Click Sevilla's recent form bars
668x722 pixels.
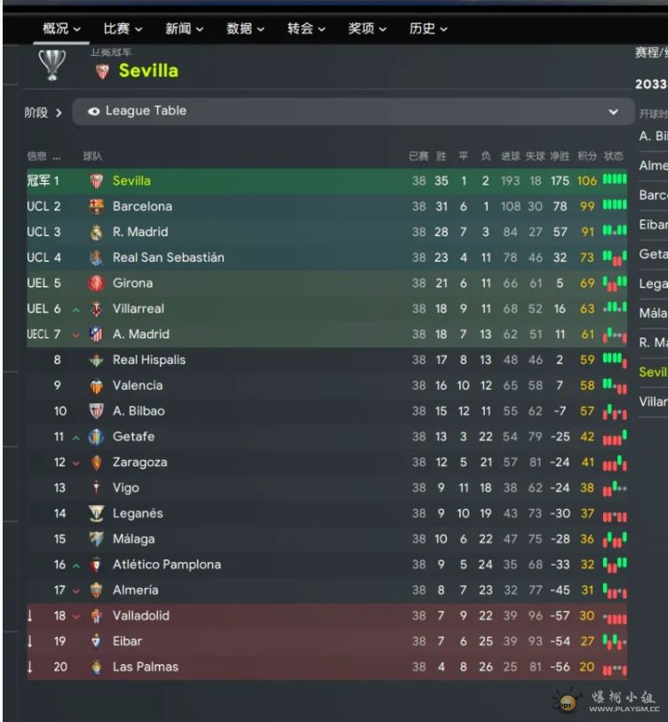click(615, 179)
